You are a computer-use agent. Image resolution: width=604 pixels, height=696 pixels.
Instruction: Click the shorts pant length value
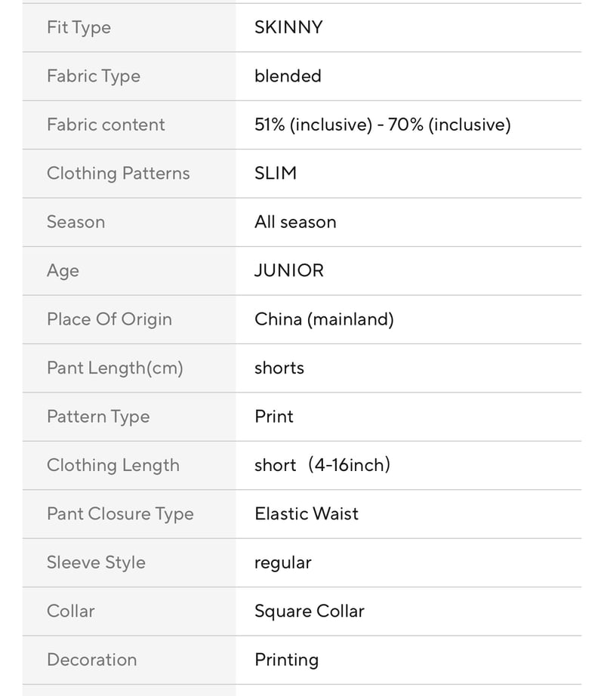pos(279,368)
